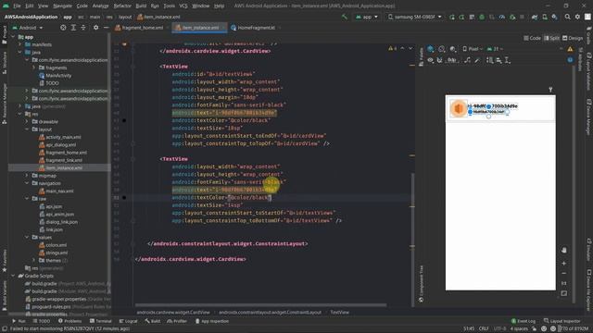The height and width of the screenshot is (333, 593).
Task: Open the Profiler tool window
Action: 177,321
